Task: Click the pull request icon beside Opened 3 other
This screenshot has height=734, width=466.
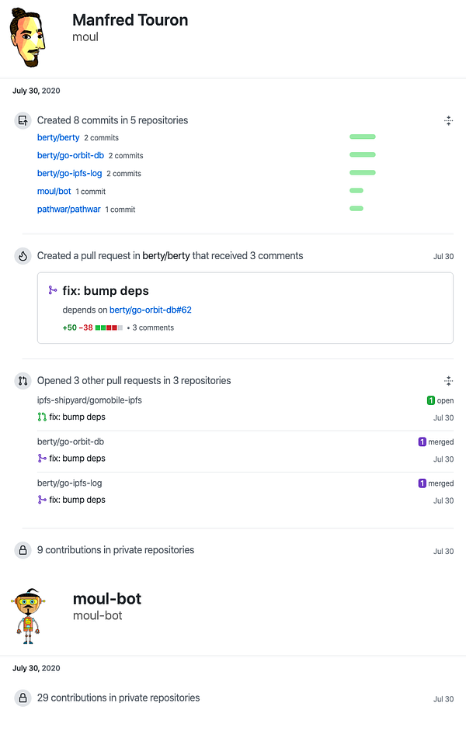Action: 23,381
